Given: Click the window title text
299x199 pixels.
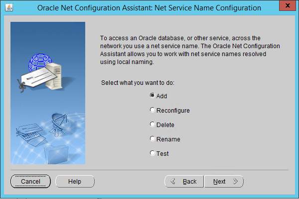Looking at the screenshot, I should click(149, 8).
